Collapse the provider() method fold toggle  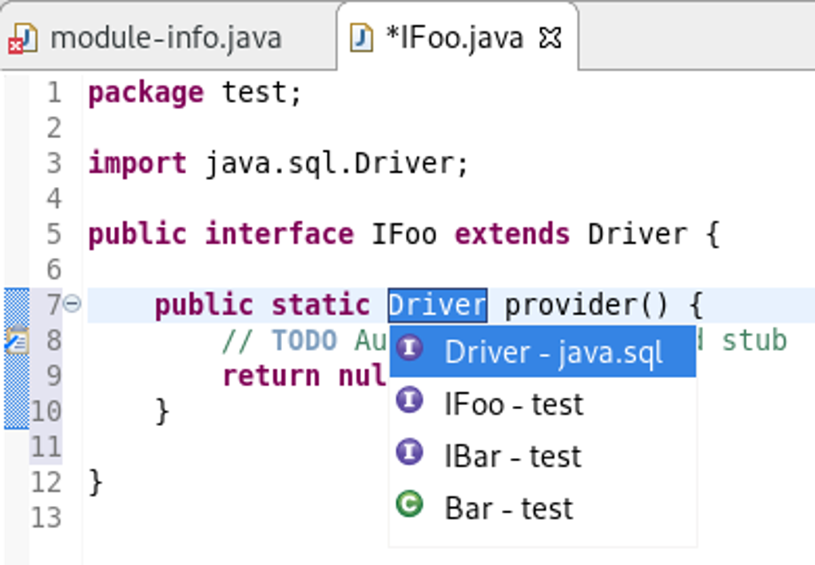tap(72, 304)
